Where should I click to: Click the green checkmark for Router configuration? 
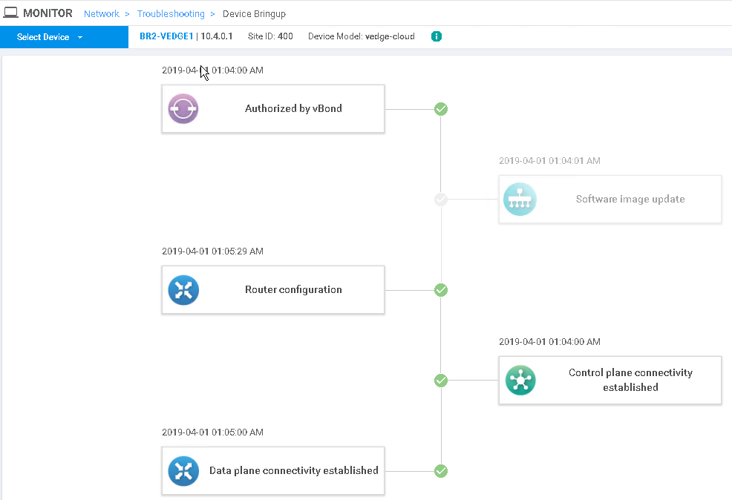[441, 290]
